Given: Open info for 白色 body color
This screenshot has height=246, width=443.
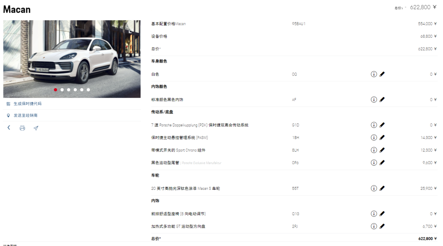Looking at the screenshot, I should (x=374, y=74).
